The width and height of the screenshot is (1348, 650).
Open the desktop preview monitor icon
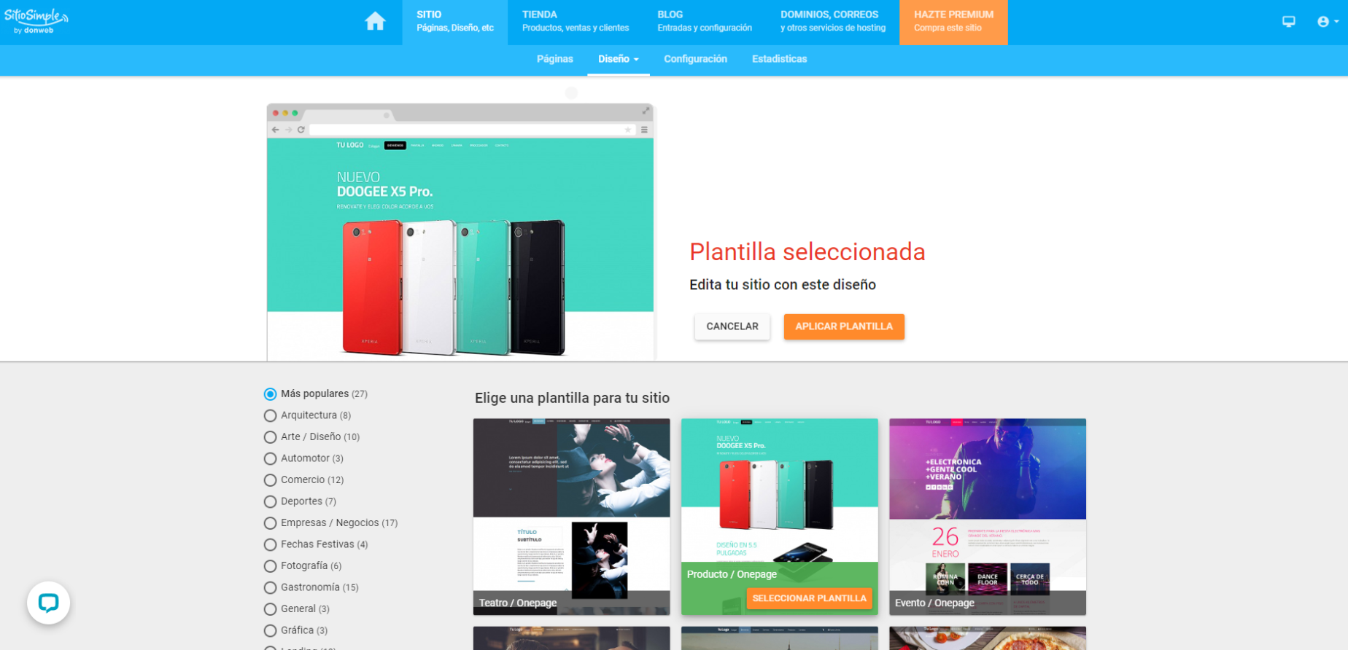click(x=1289, y=22)
